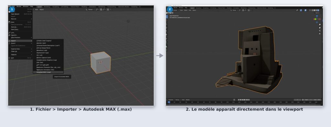
Task: Open Options dropdown in right viewport
Action: pos(318,13)
